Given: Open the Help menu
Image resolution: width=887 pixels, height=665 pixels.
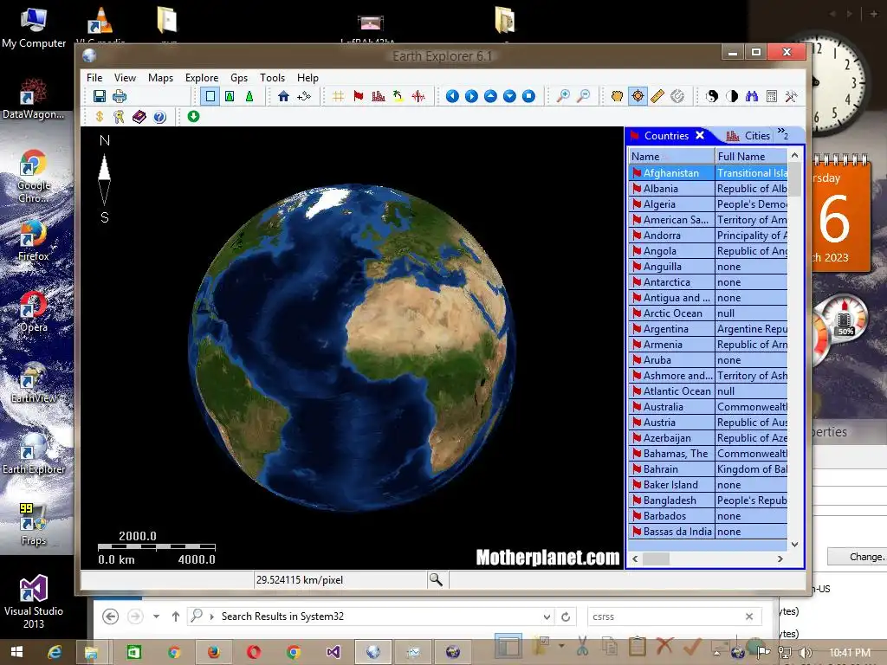Looking at the screenshot, I should click(x=308, y=77).
